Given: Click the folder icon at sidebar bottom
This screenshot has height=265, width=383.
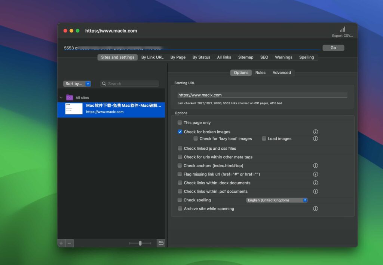Looking at the screenshot, I should [161, 243].
